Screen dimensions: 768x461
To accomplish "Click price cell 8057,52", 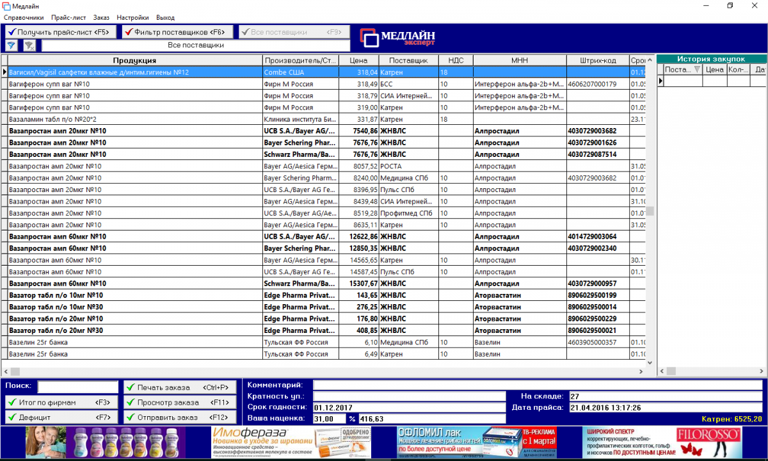I will pos(358,166).
